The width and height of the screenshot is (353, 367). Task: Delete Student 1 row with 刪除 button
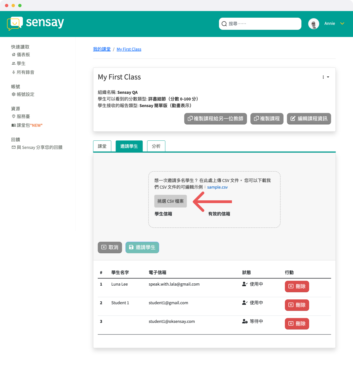point(297,305)
